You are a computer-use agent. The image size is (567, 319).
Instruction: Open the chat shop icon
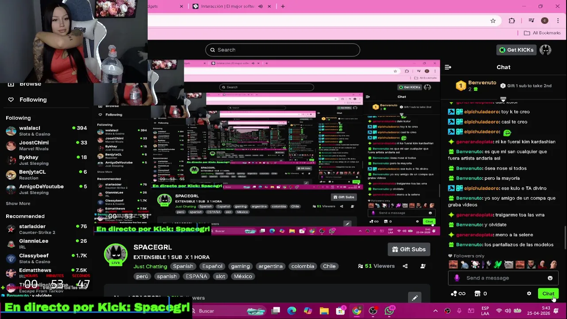pyautogui.click(x=478, y=294)
